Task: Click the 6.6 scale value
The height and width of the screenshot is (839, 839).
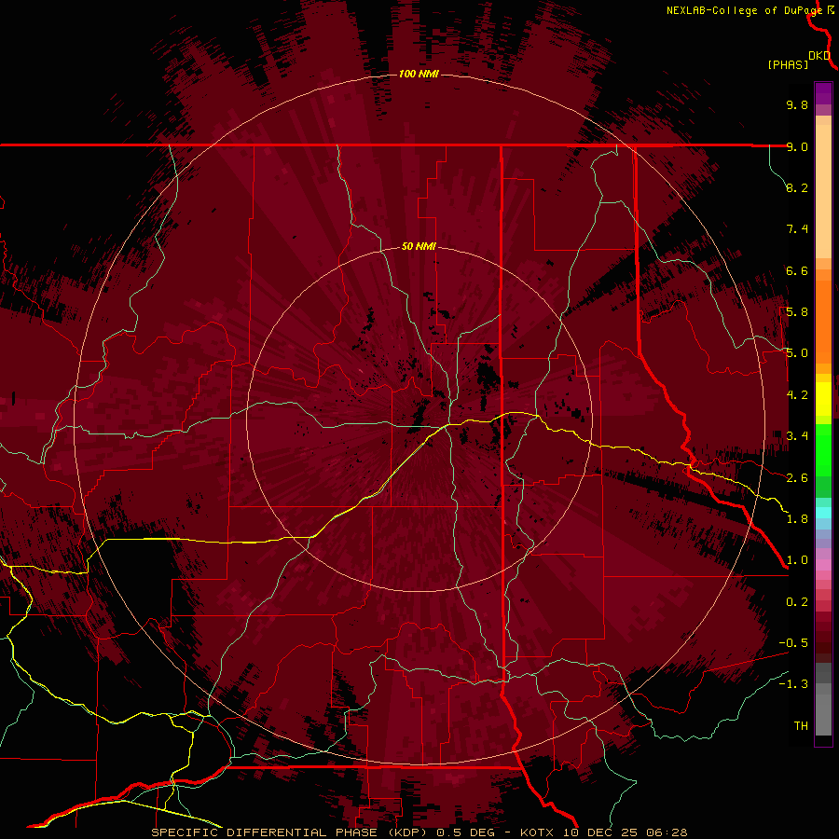Action: tap(797, 270)
